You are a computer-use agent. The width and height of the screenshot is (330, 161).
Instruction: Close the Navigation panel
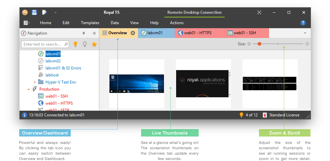tap(94, 33)
